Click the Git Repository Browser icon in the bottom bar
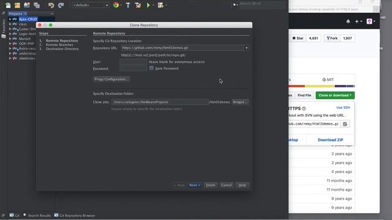The image size is (392, 220). click(x=56, y=215)
